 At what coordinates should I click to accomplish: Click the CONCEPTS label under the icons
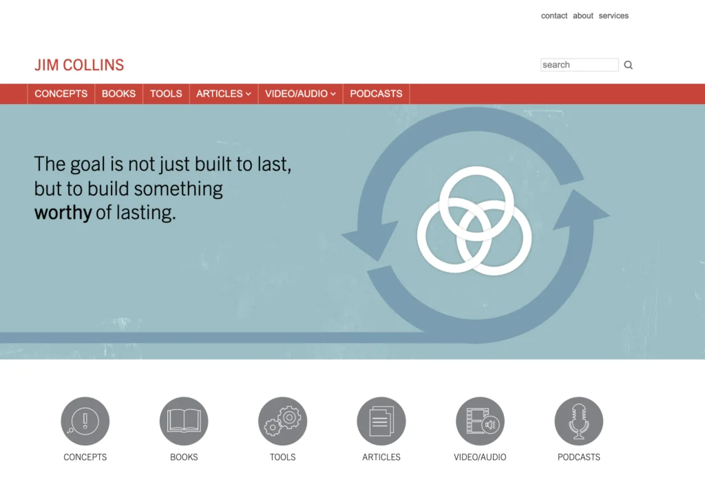(85, 457)
